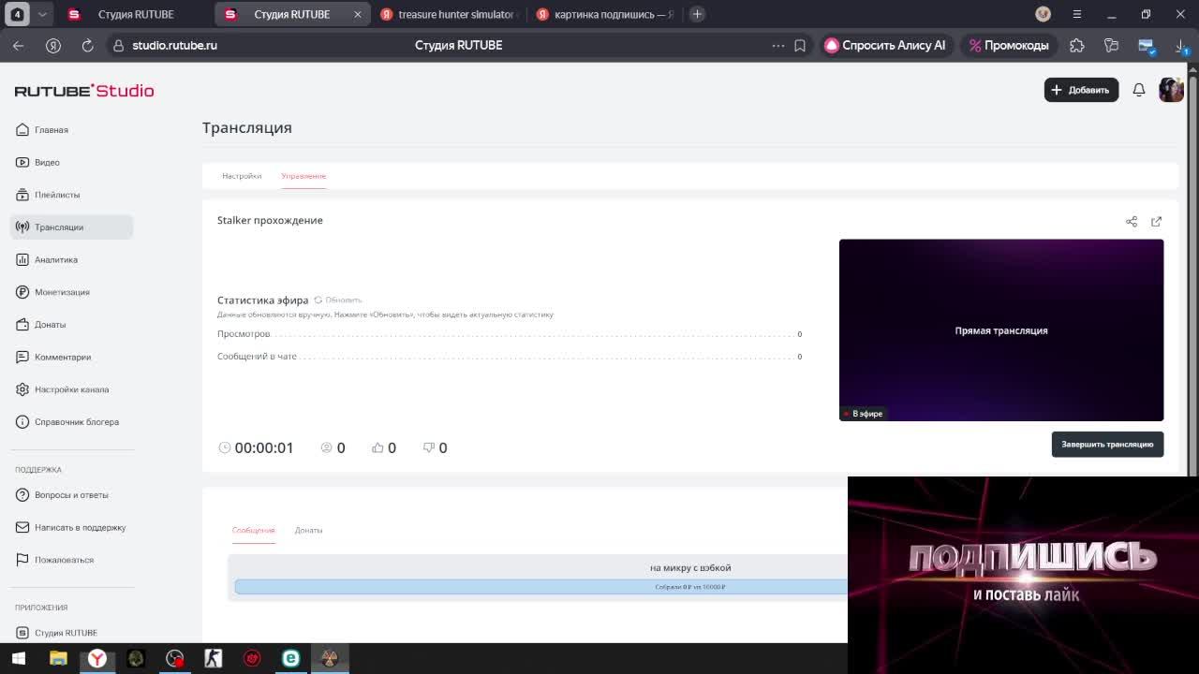Click the studio.rutube.ru address field
The height and width of the screenshot is (674, 1199).
(174, 45)
